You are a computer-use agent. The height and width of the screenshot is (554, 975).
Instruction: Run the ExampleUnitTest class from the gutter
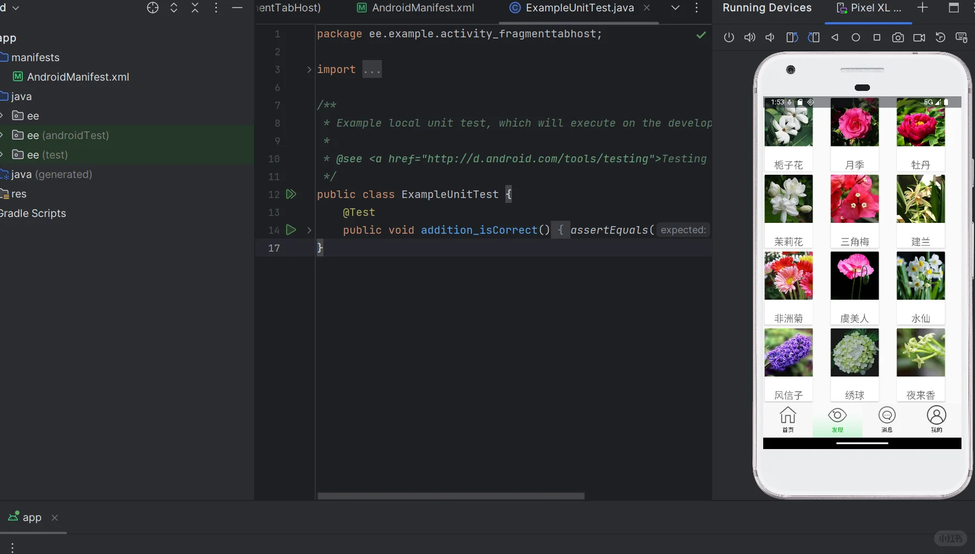click(x=291, y=194)
